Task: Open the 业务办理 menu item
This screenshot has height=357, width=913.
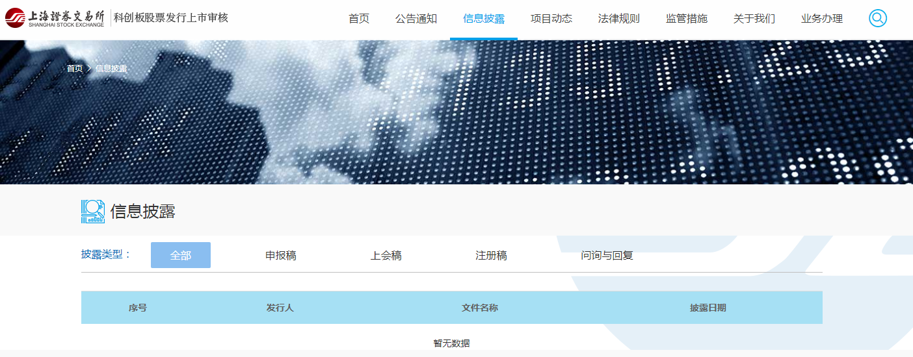Action: (822, 19)
